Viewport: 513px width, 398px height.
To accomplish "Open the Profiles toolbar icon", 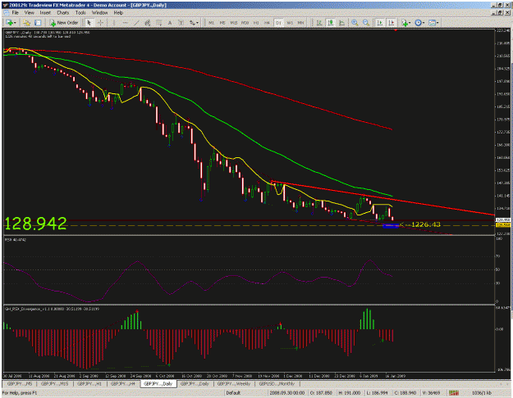I will (x=26, y=23).
